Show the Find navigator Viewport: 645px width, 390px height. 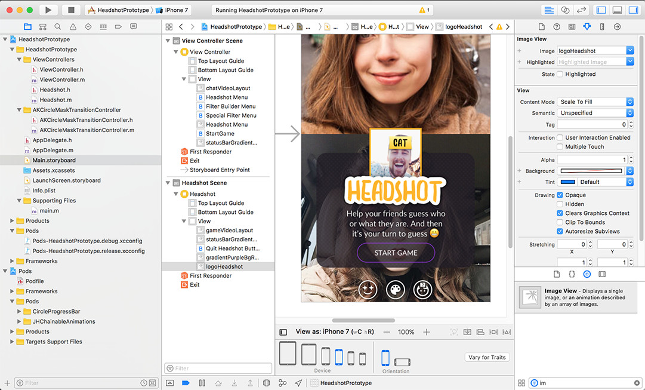[58, 27]
